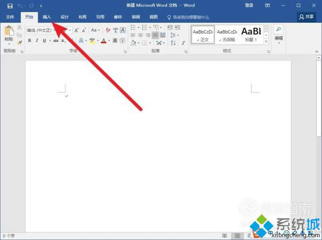Click the Asian Layout (A with arrows) icon
The width and height of the screenshot is (322, 240).
[159, 43]
